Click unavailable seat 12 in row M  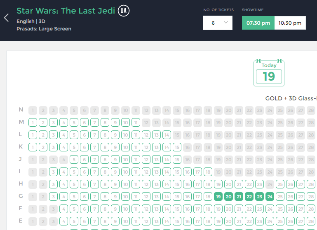tap(146, 123)
